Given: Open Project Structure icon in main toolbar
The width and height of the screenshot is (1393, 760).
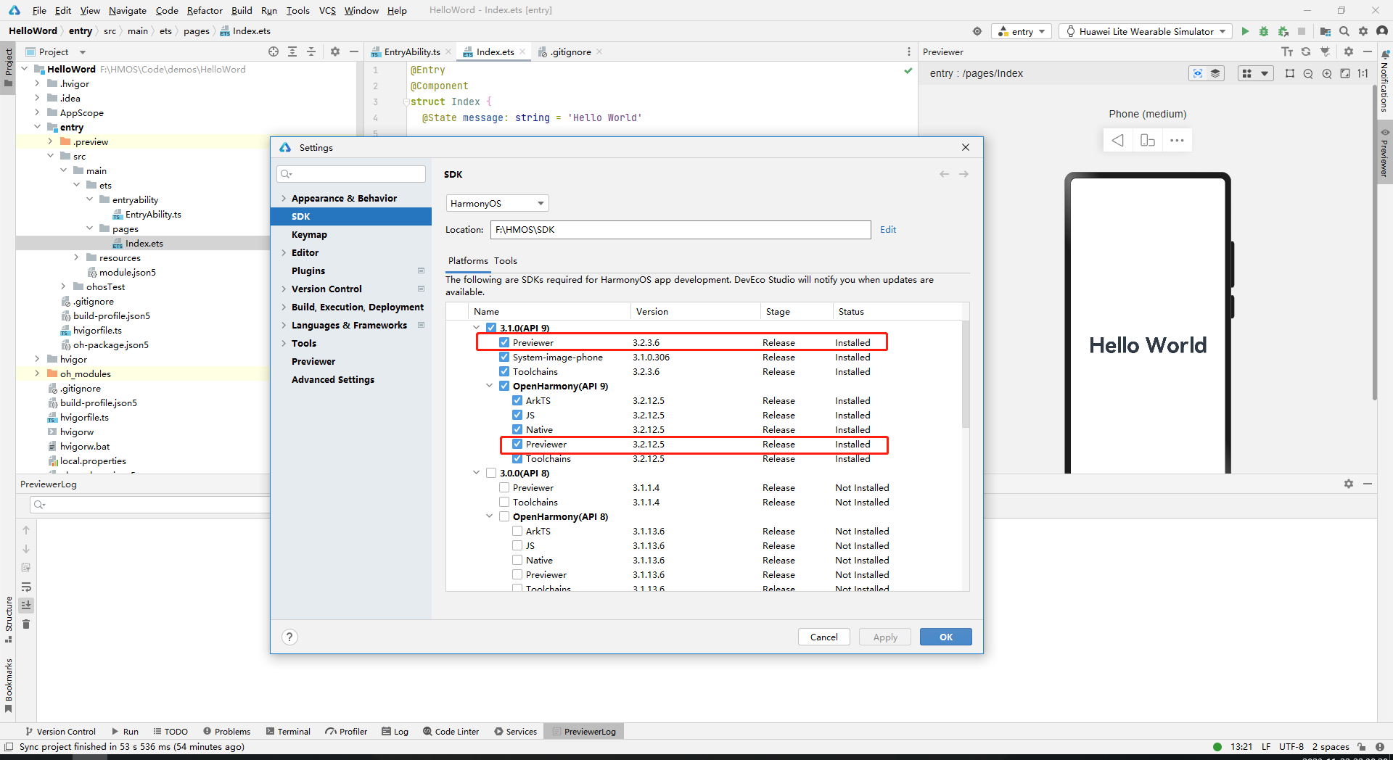Looking at the screenshot, I should pos(1326,31).
